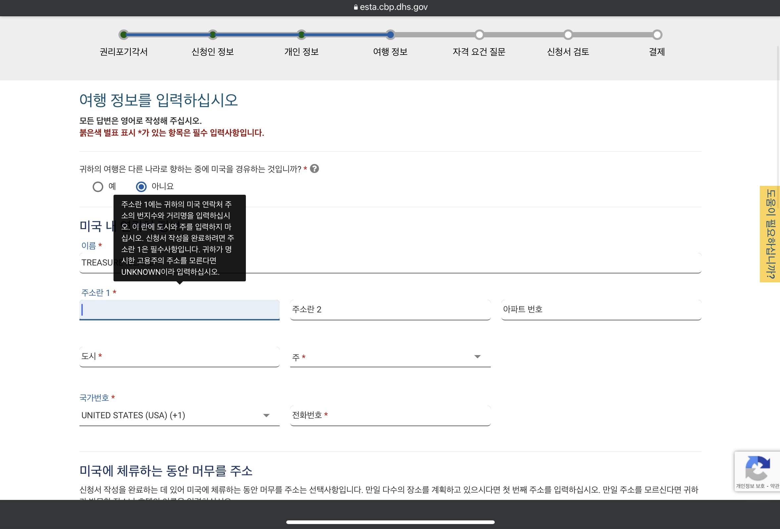Focus the 주소란 2 input field

coord(390,309)
